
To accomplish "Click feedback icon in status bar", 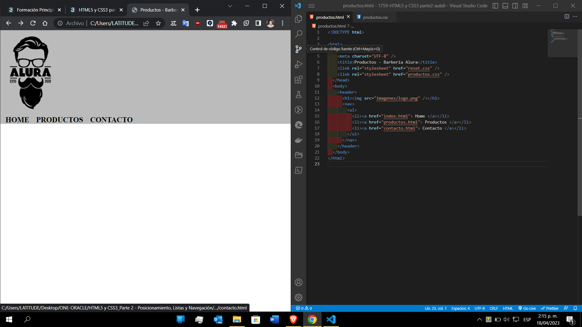I will click(566, 308).
